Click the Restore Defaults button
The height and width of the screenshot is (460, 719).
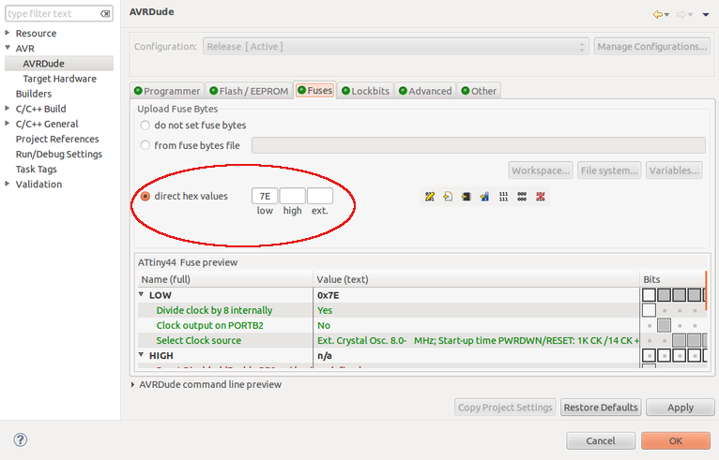pos(601,408)
